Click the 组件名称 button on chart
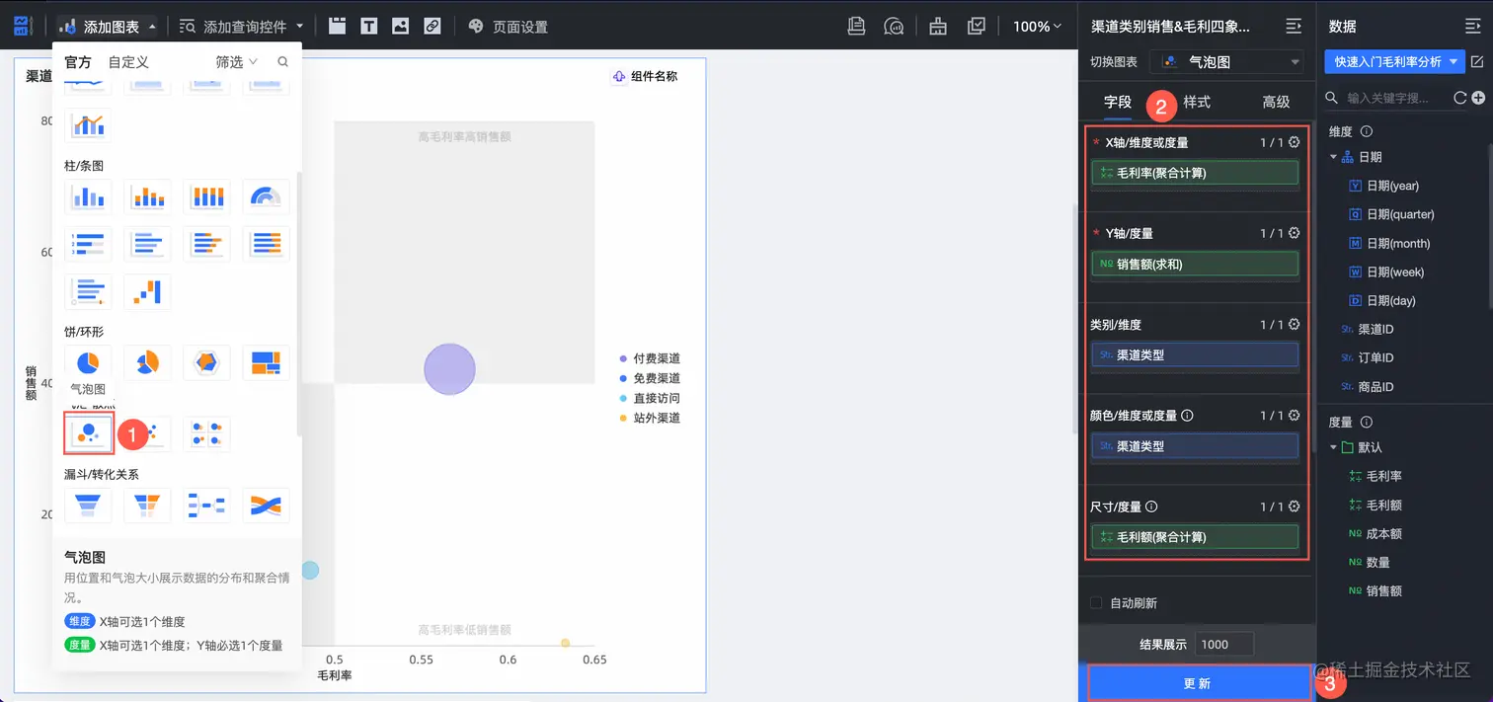 click(x=646, y=76)
